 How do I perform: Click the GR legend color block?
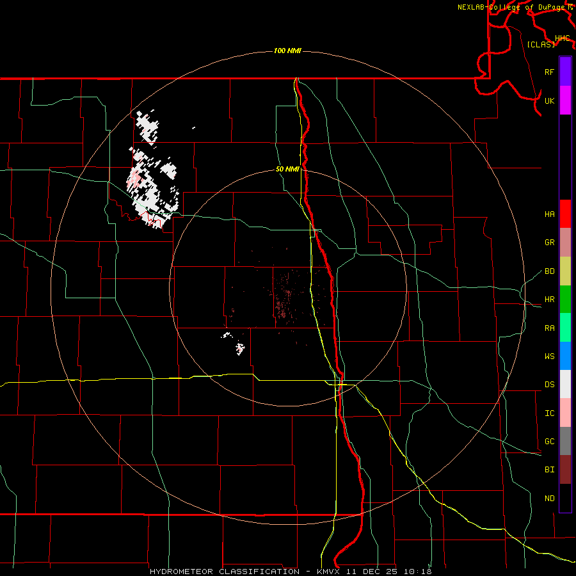tap(565, 243)
